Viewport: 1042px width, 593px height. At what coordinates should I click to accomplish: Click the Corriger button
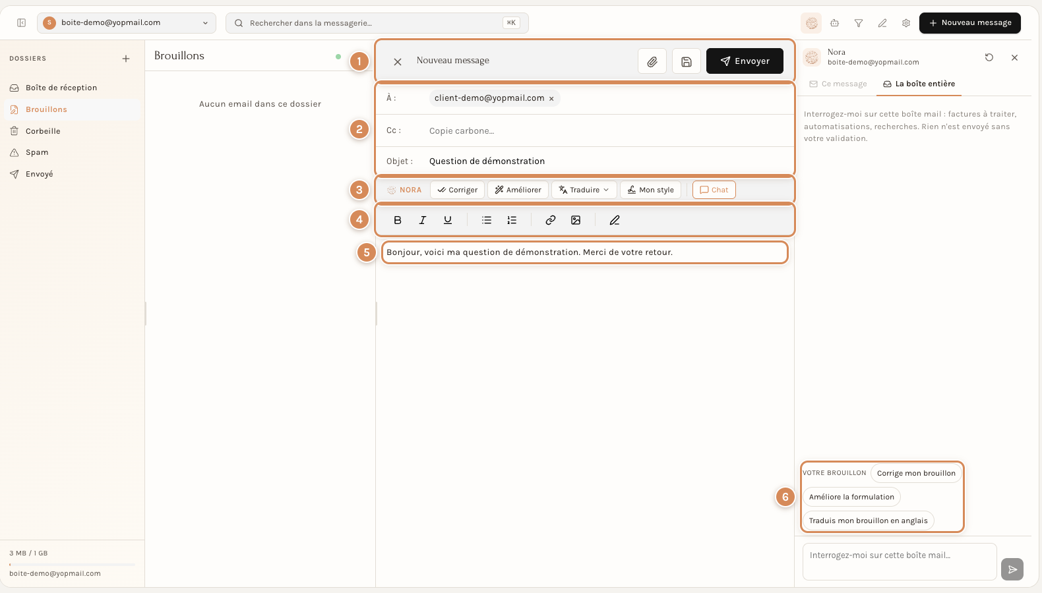(x=458, y=190)
